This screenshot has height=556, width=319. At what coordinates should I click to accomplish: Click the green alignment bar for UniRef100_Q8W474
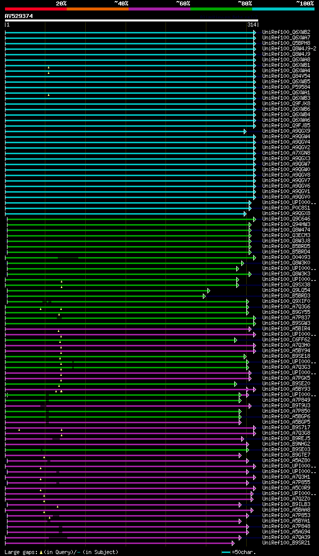[129, 230]
